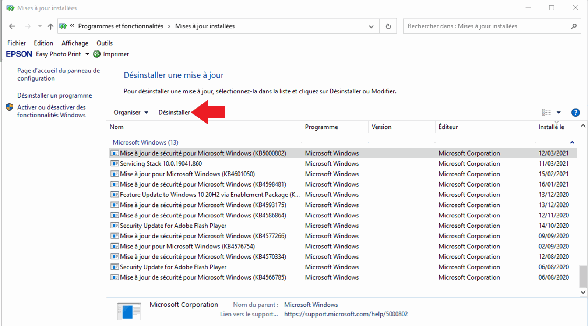The image size is (588, 326).
Task: Click the EPSON logo in toolbar
Action: coord(19,54)
